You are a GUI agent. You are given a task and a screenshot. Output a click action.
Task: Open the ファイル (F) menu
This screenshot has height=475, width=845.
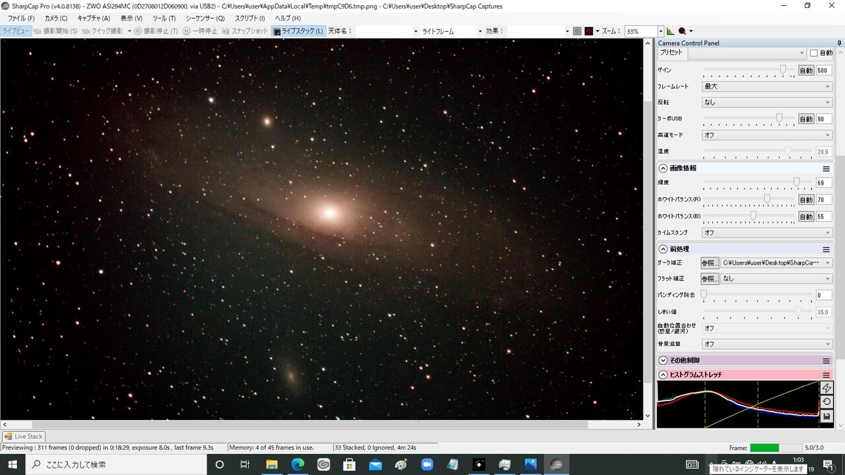(20, 18)
